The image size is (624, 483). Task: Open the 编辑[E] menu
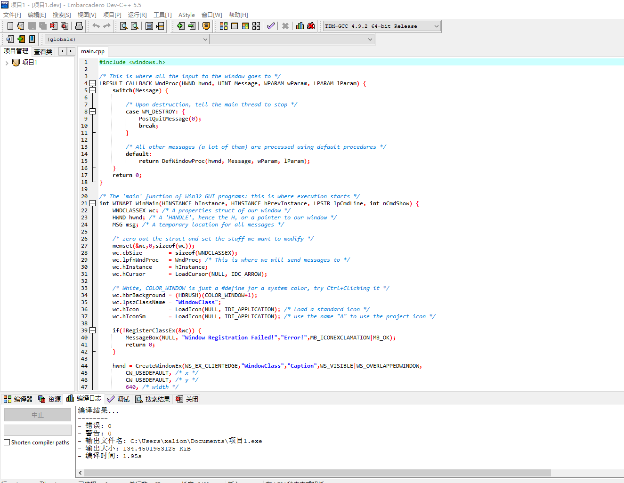[x=37, y=15]
